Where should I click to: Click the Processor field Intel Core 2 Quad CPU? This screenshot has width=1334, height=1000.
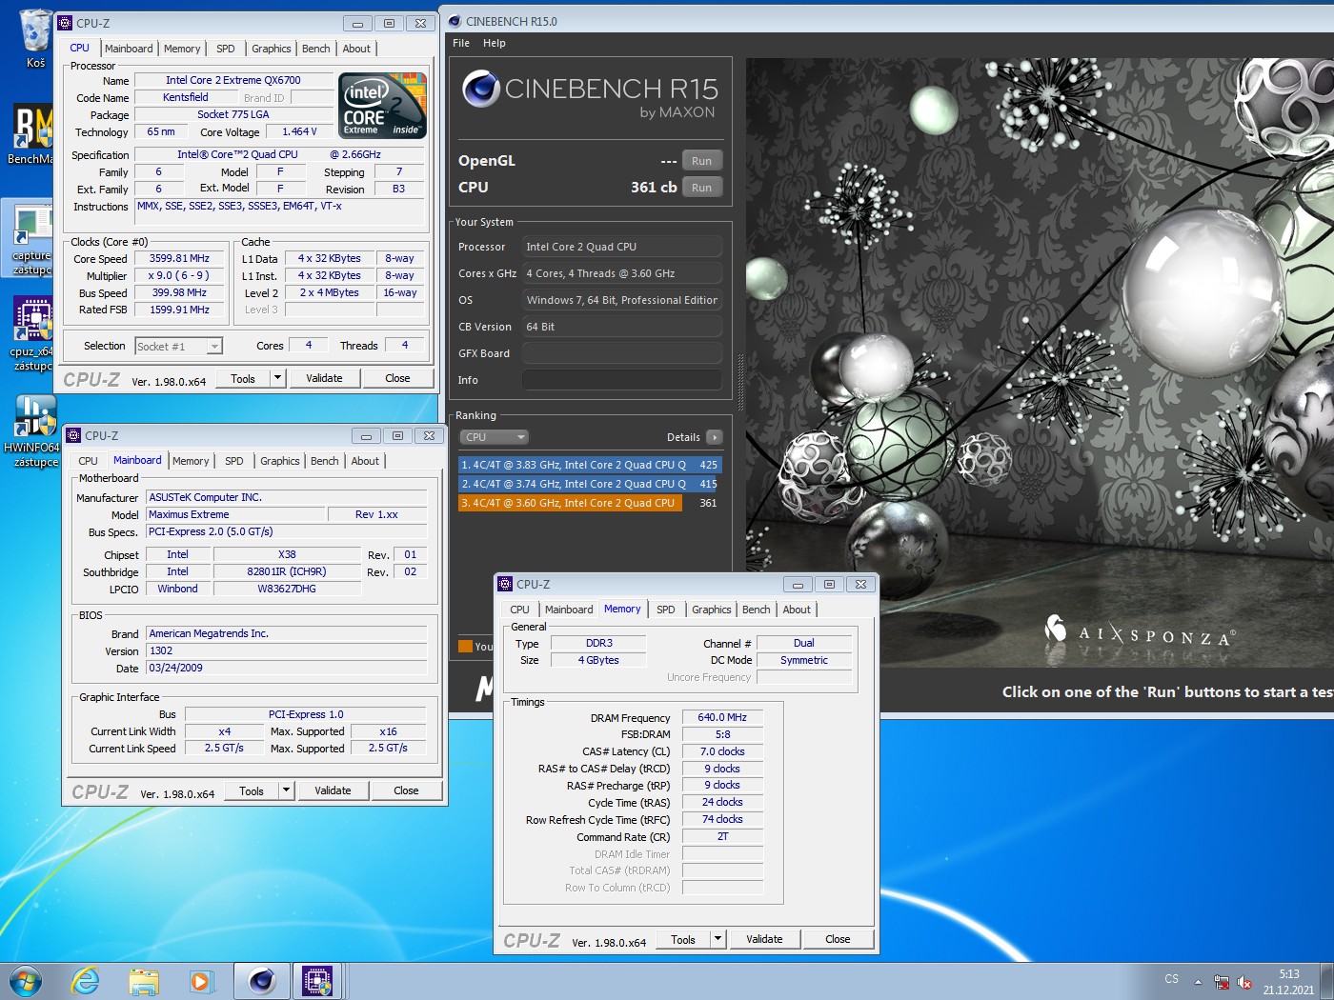621,247
